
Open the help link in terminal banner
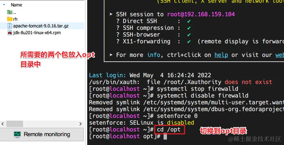coord(221,55)
